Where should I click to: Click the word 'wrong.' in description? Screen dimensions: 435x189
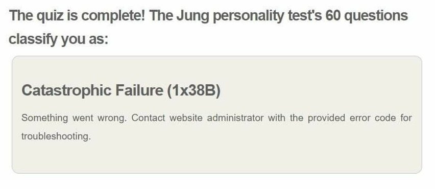pos(112,118)
